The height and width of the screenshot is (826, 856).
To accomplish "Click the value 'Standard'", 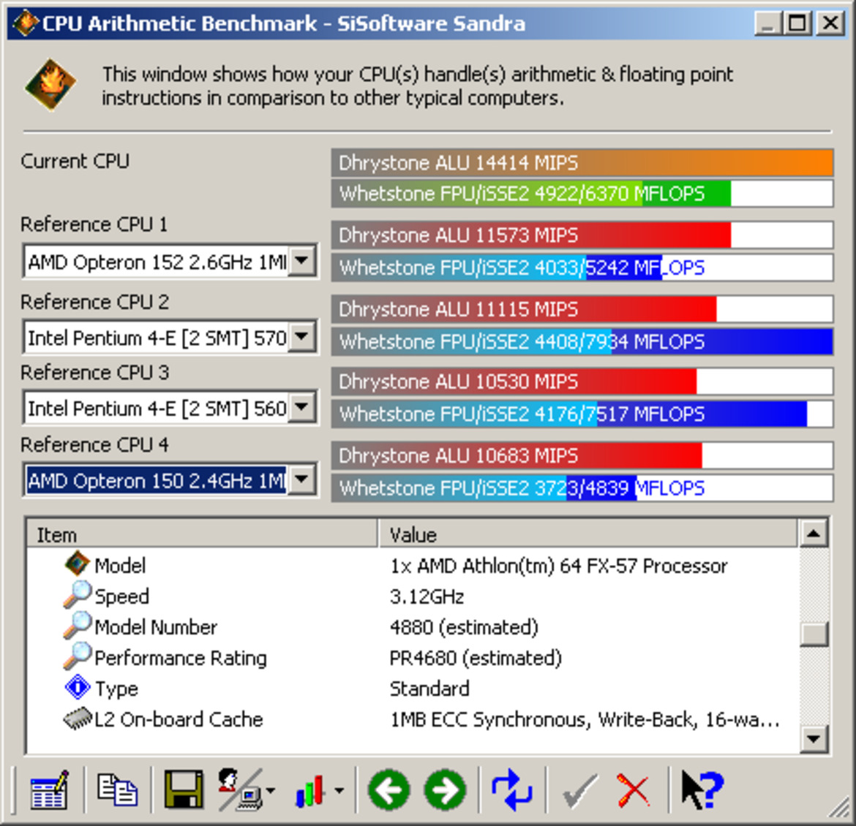I will [429, 689].
